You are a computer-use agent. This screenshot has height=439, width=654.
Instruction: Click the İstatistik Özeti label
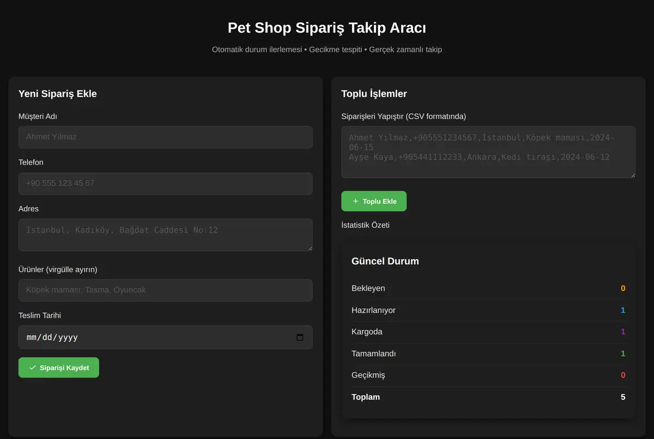click(x=366, y=225)
